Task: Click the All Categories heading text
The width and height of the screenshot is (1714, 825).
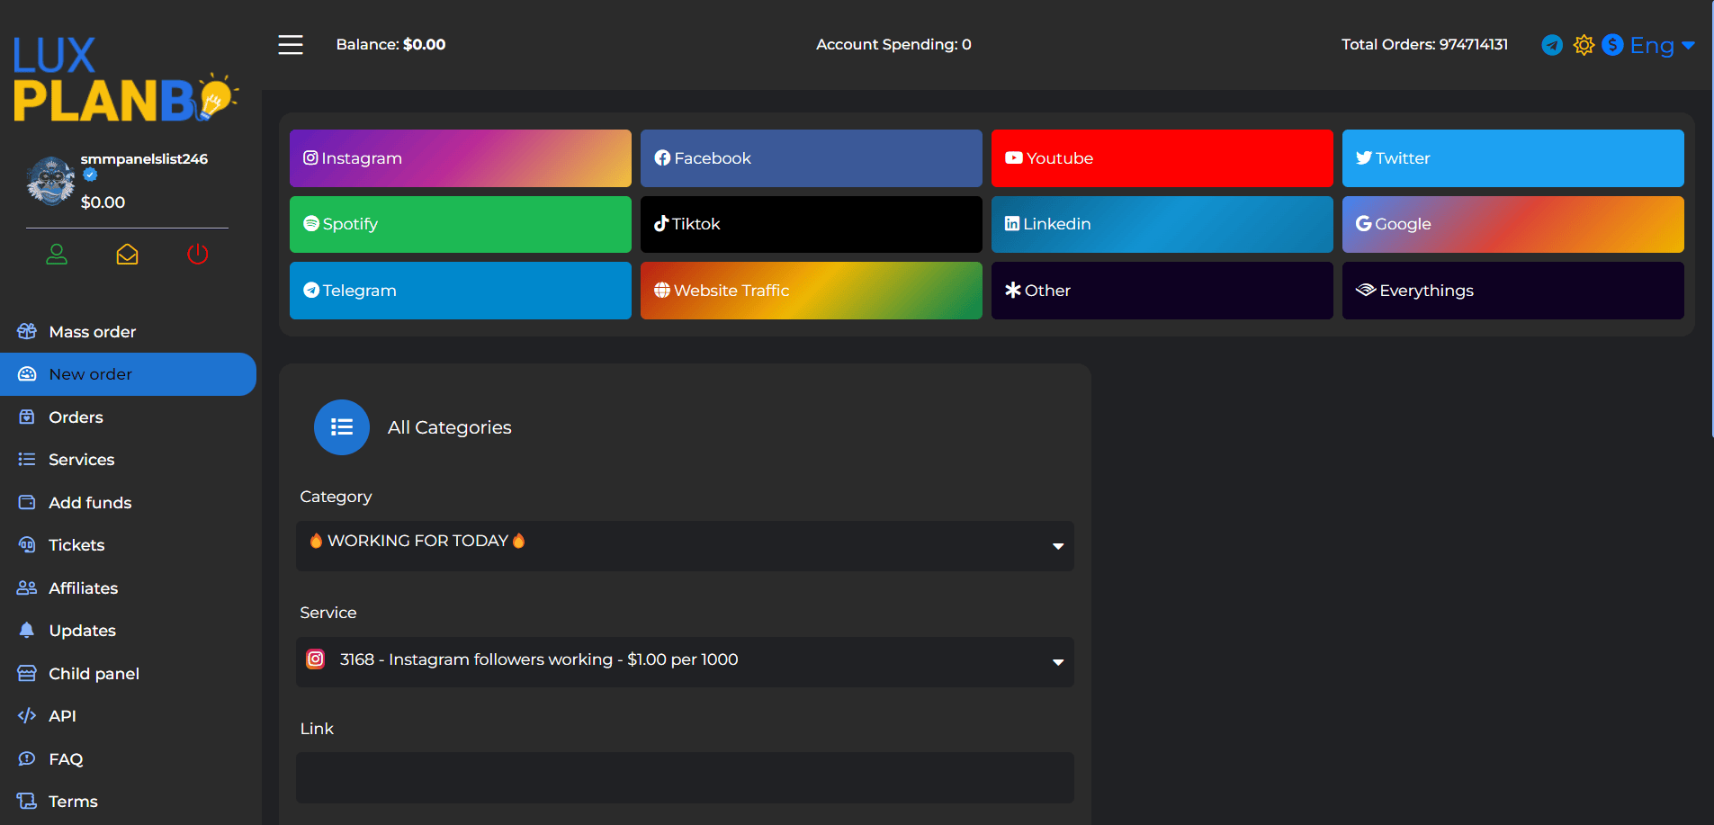Action: click(450, 427)
